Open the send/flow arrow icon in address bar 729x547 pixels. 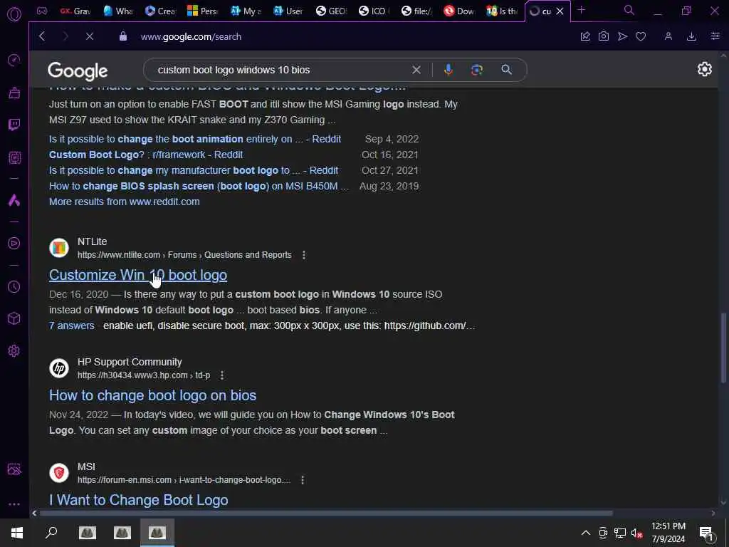pyautogui.click(x=622, y=36)
